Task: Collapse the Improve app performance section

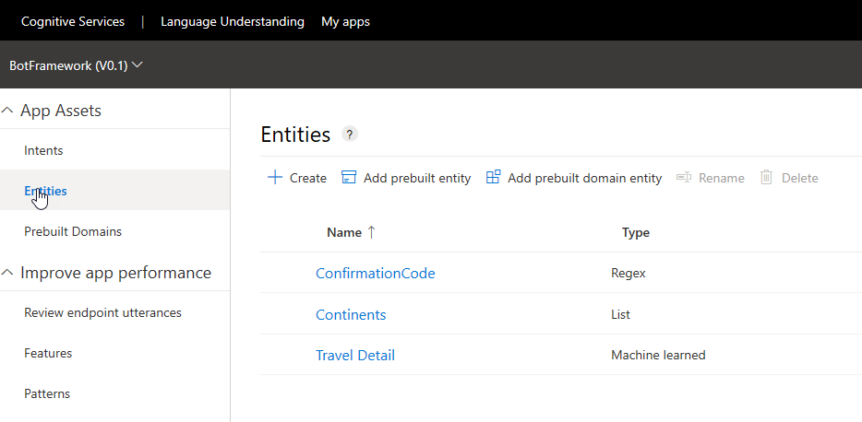Action: click(x=7, y=272)
